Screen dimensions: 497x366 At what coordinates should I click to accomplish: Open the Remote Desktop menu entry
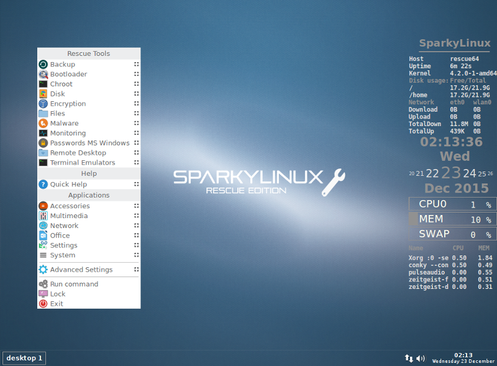point(89,153)
